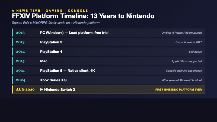Viewport: 217px width, 122px height.
Task: Click 'After years of Microsoft holdout' note
Action: click(182, 80)
